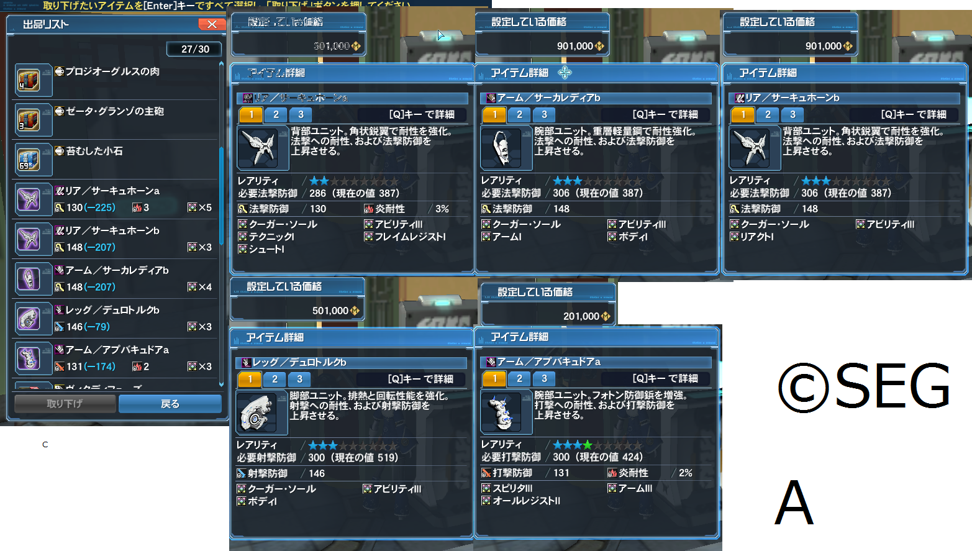Switch to tab 2 in サーカレディアb details
The image size is (972, 551).
tap(519, 114)
